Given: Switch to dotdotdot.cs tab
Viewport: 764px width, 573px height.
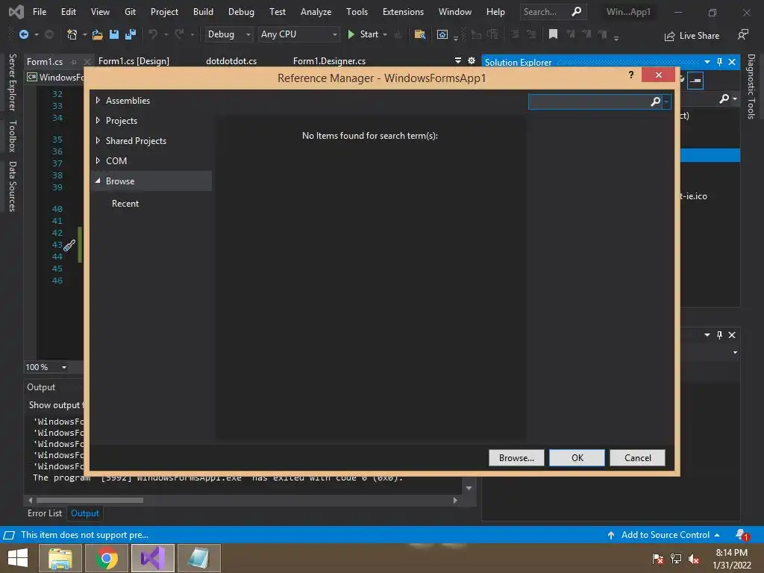Looking at the screenshot, I should 231,61.
